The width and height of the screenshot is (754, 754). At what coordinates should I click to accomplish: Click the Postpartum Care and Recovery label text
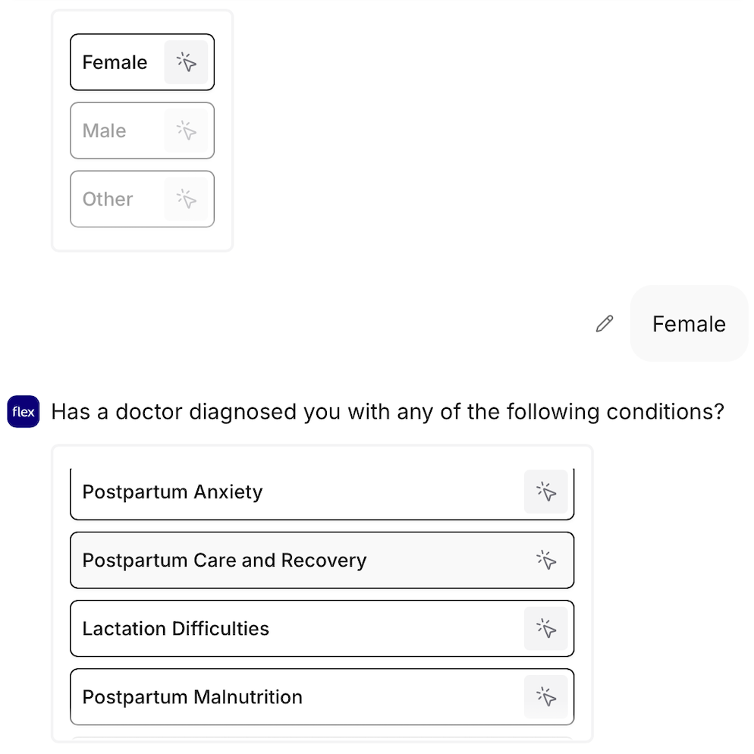pyautogui.click(x=225, y=561)
